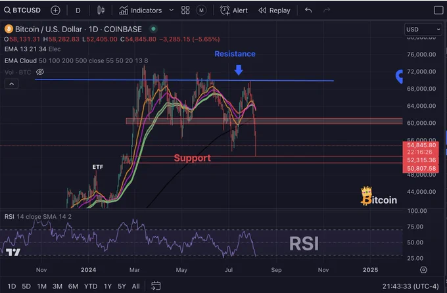Click the magnifier search icon
This screenshot has width=447, height=293.
tap(7, 11)
